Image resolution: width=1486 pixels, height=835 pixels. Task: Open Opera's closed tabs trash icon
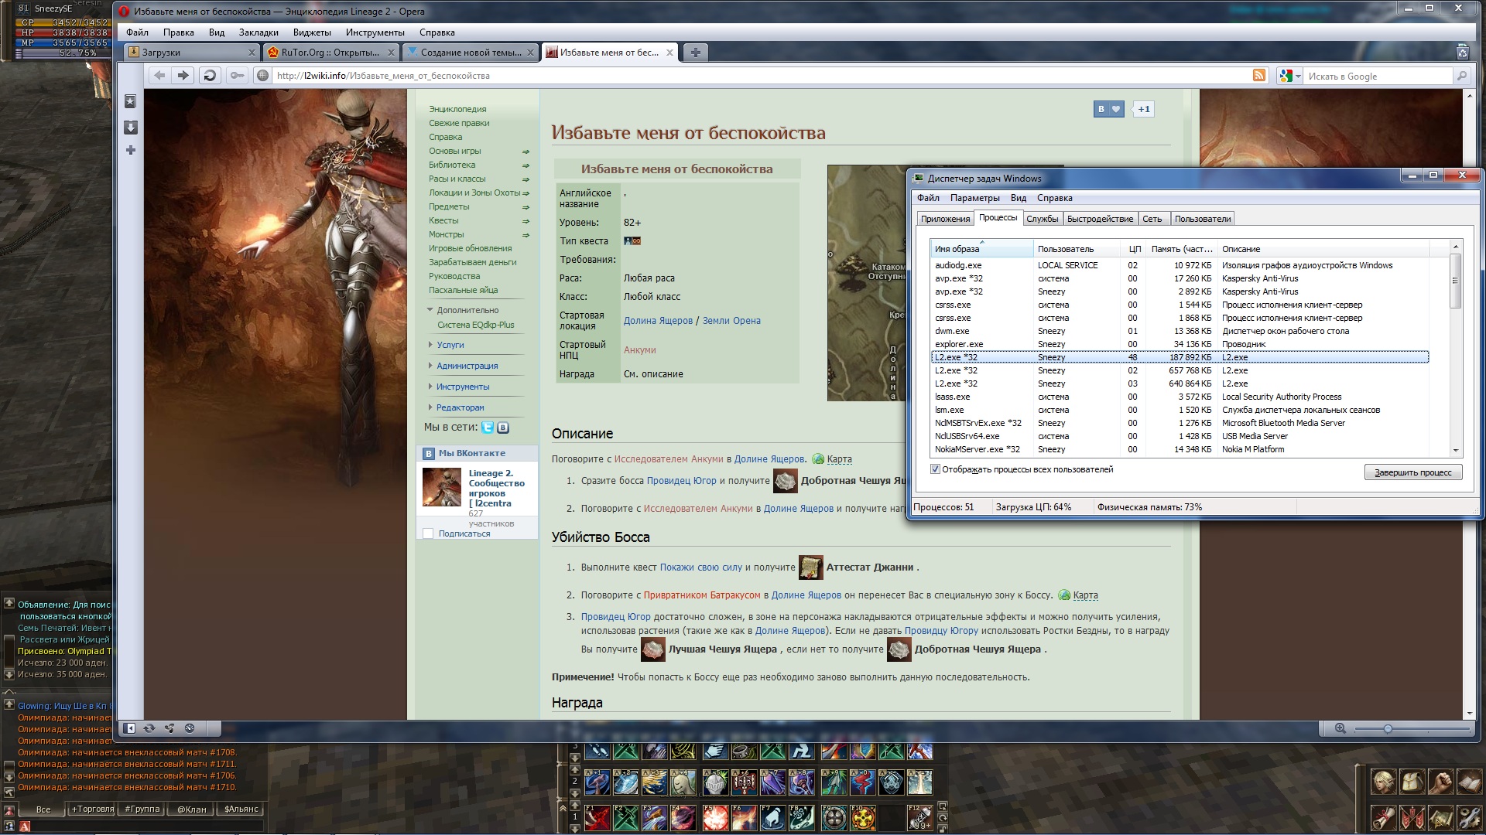click(x=1462, y=52)
